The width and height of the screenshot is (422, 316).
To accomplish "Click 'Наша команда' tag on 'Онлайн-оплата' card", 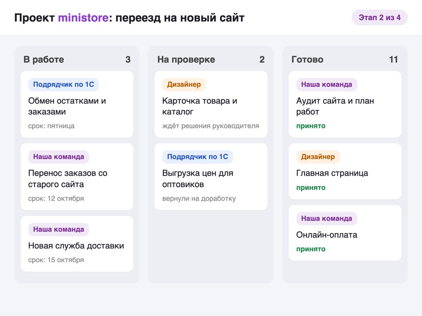I will pyautogui.click(x=327, y=218).
